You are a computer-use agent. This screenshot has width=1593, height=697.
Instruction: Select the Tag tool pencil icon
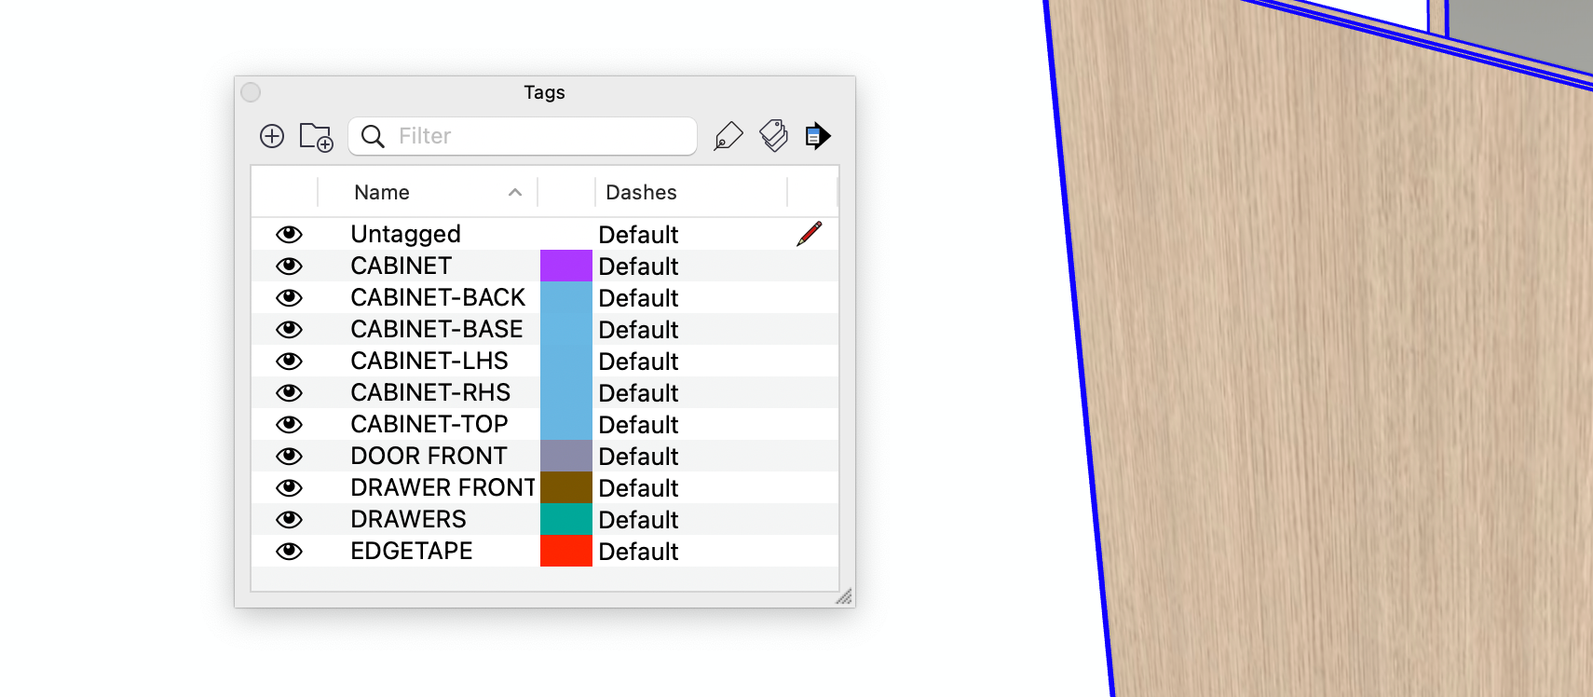(x=728, y=136)
